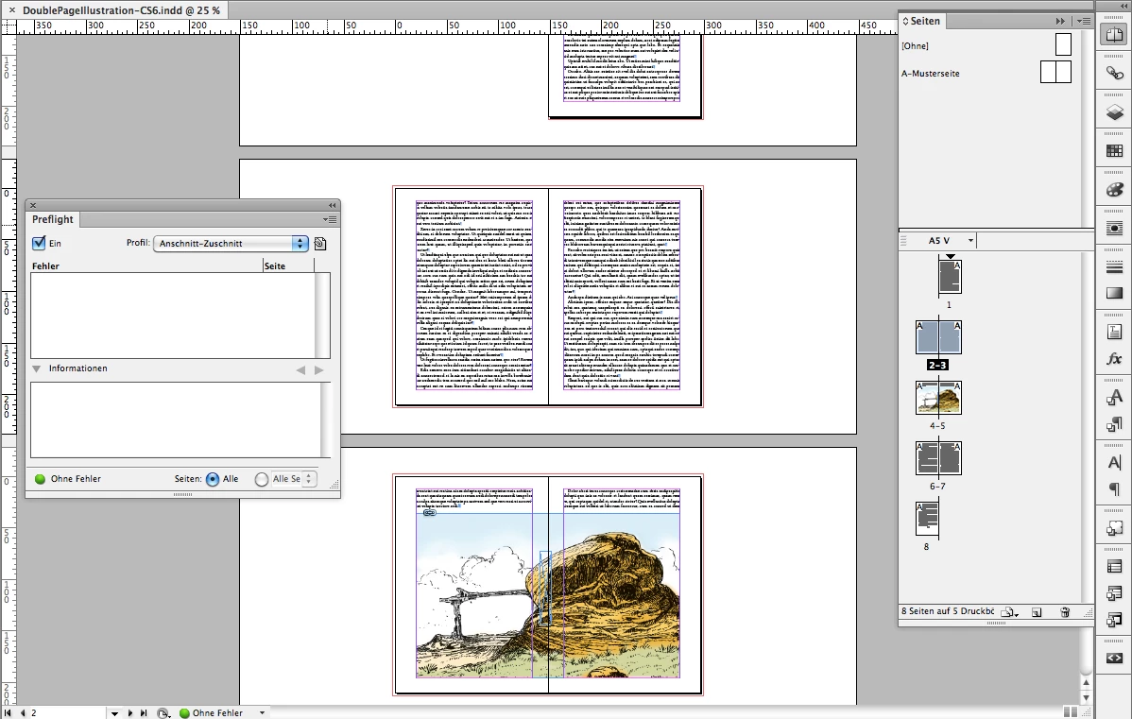
Task: Open the file status icon in status bar
Action: pos(163,713)
